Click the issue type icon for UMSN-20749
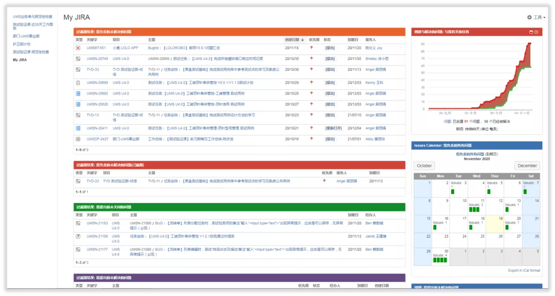This screenshot has height=296, width=555. 78,59
